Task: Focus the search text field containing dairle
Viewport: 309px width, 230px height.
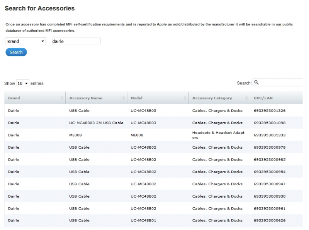Action: point(76,41)
